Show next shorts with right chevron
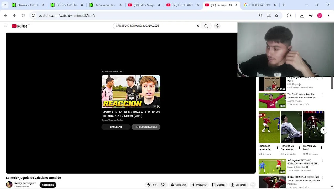 (324, 130)
